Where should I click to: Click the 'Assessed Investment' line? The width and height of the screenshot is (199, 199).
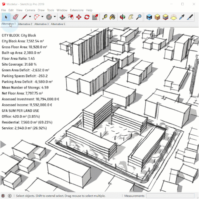click(x=31, y=99)
